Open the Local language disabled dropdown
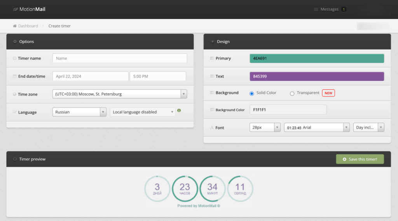398x221 pixels. pos(143,112)
